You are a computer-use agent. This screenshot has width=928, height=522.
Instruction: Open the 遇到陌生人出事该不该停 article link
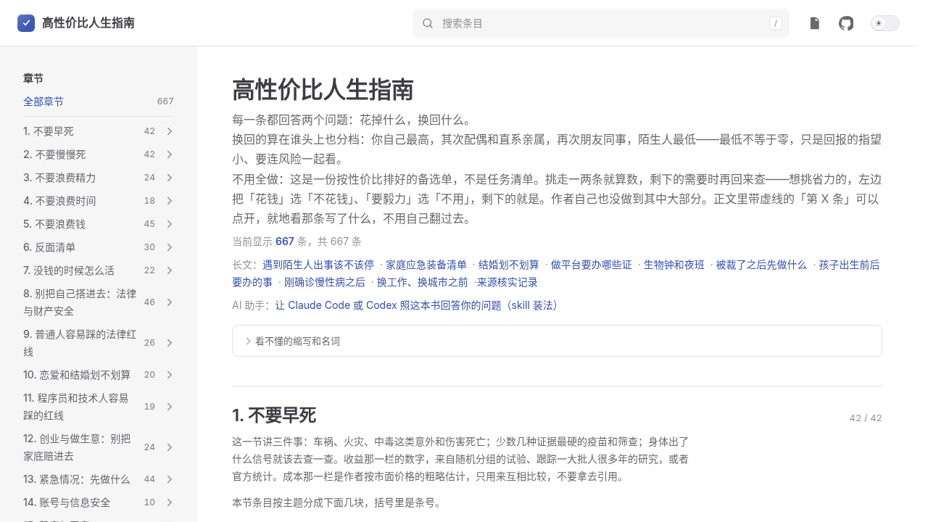click(x=318, y=265)
